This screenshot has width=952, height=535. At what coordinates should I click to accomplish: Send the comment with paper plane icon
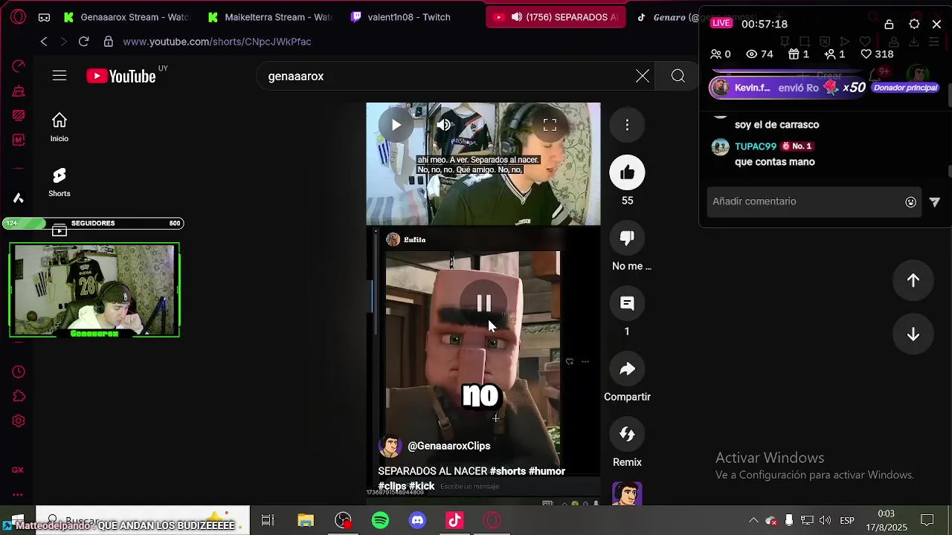pyautogui.click(x=934, y=201)
